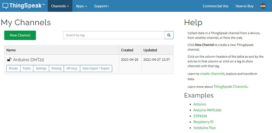Open the Arduino example link
Image resolution: width=272 pixels, height=133 pixels.
tap(200, 104)
